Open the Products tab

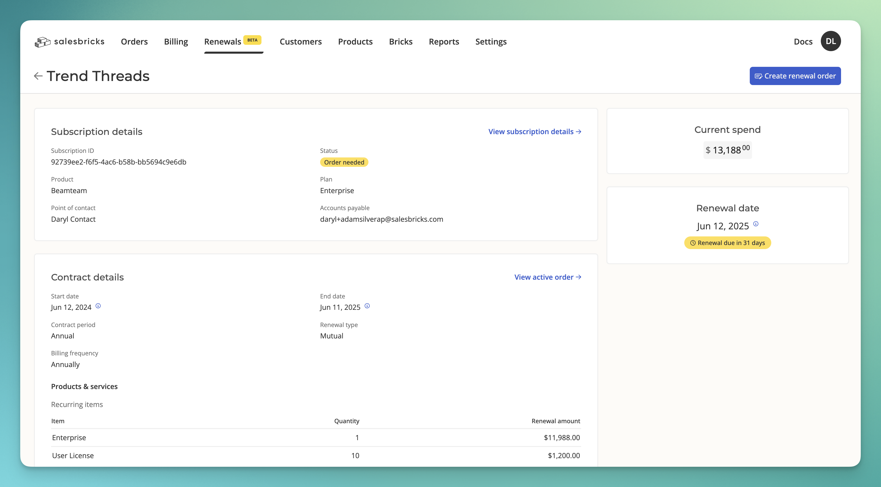tap(355, 42)
